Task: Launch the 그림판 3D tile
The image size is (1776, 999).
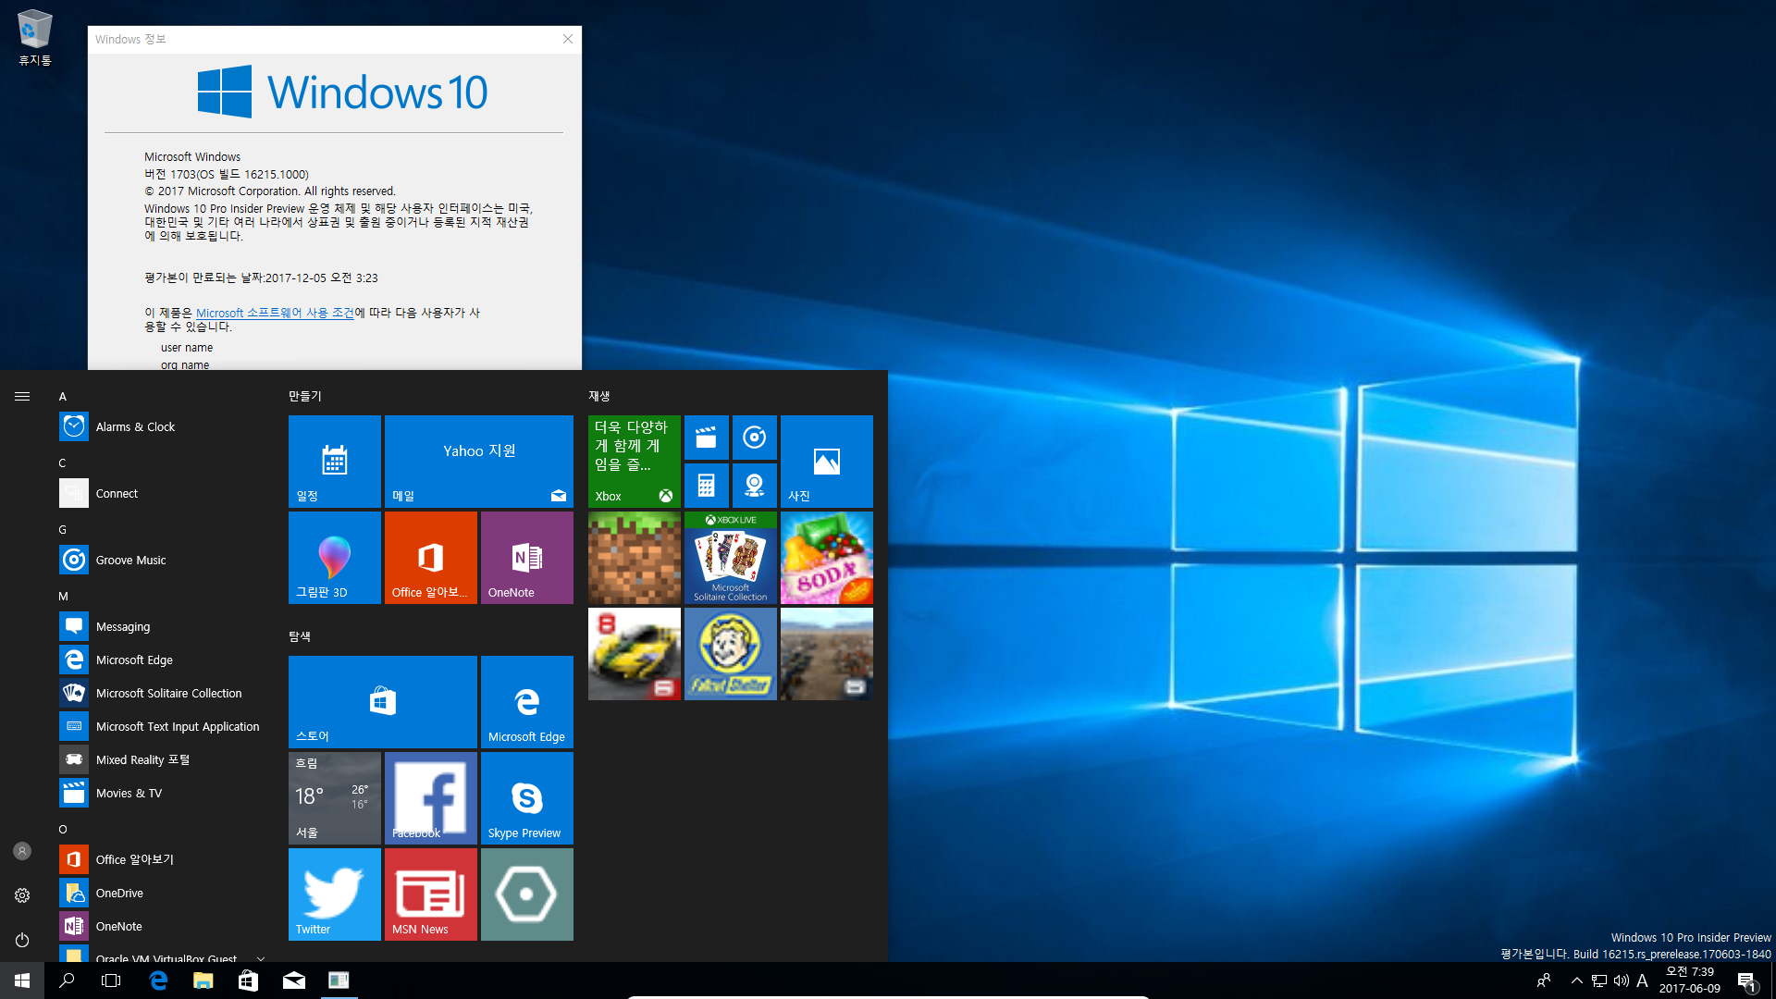Action: pos(335,558)
